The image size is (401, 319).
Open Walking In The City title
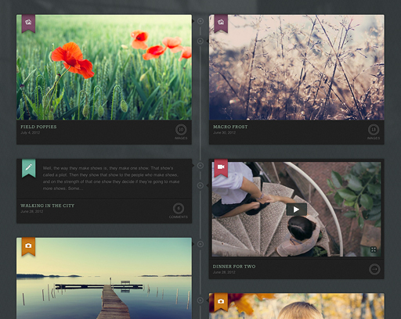tap(48, 206)
